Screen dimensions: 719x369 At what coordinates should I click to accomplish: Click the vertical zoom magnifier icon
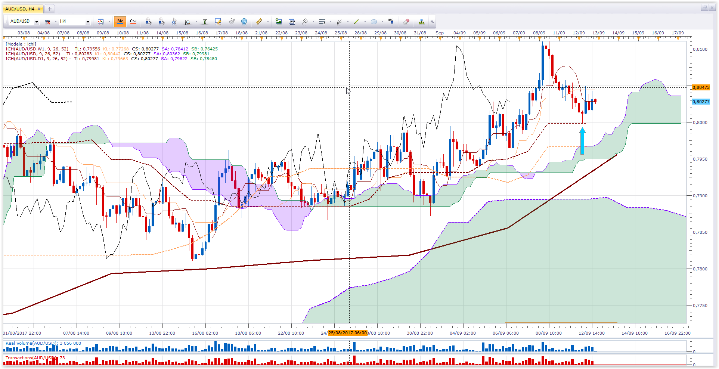coord(188,22)
